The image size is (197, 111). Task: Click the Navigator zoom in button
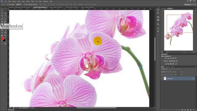[194, 52]
